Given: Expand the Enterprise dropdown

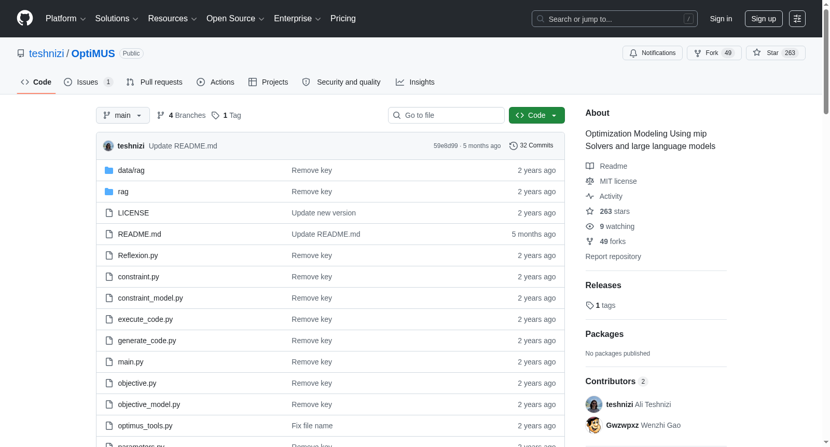Looking at the screenshot, I should 297,19.
